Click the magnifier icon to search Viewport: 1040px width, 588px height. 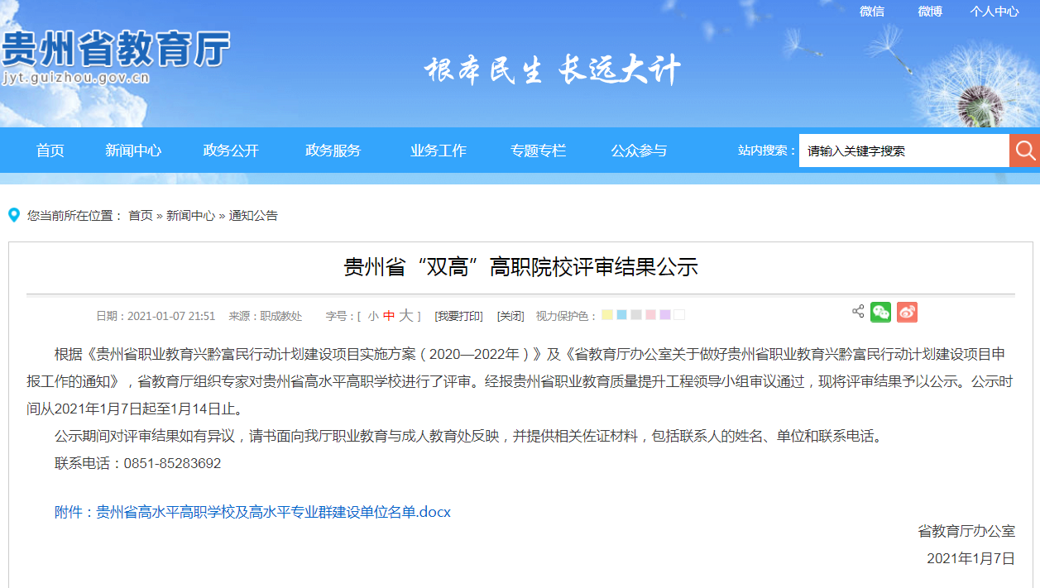[x=1024, y=150]
